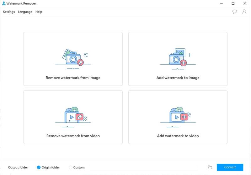Click the camera eraser icon for image removal

click(x=73, y=59)
